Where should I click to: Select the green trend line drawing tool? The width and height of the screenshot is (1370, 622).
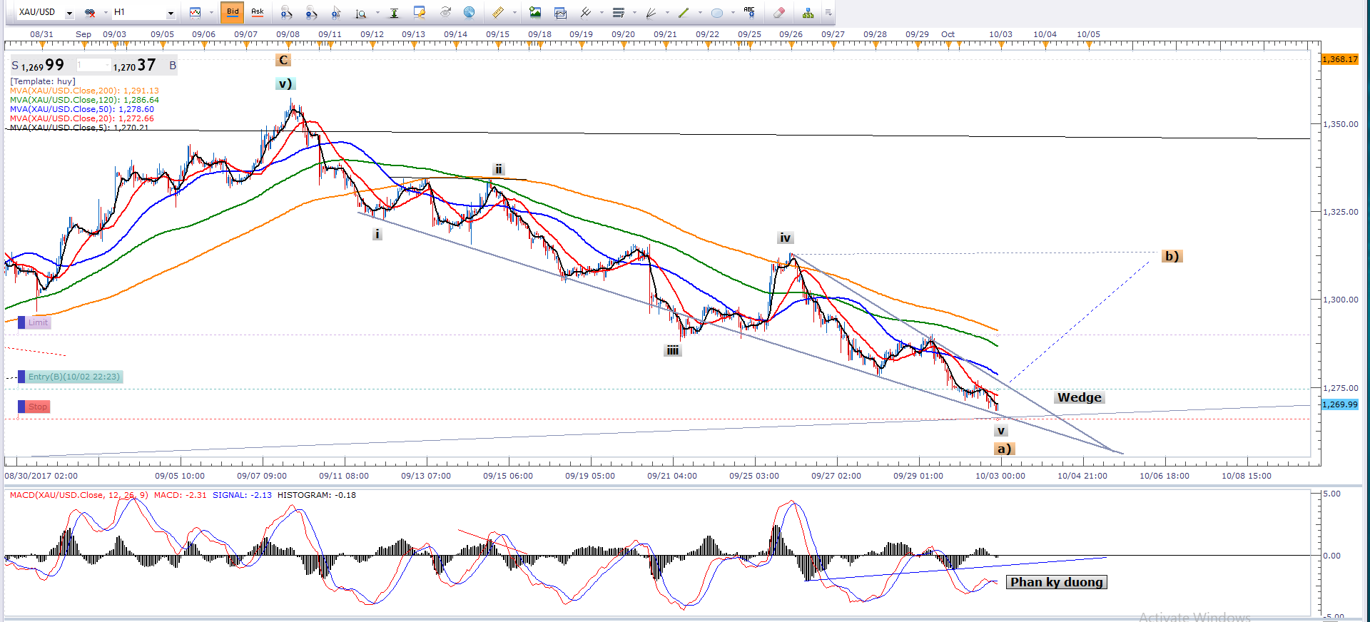point(684,12)
